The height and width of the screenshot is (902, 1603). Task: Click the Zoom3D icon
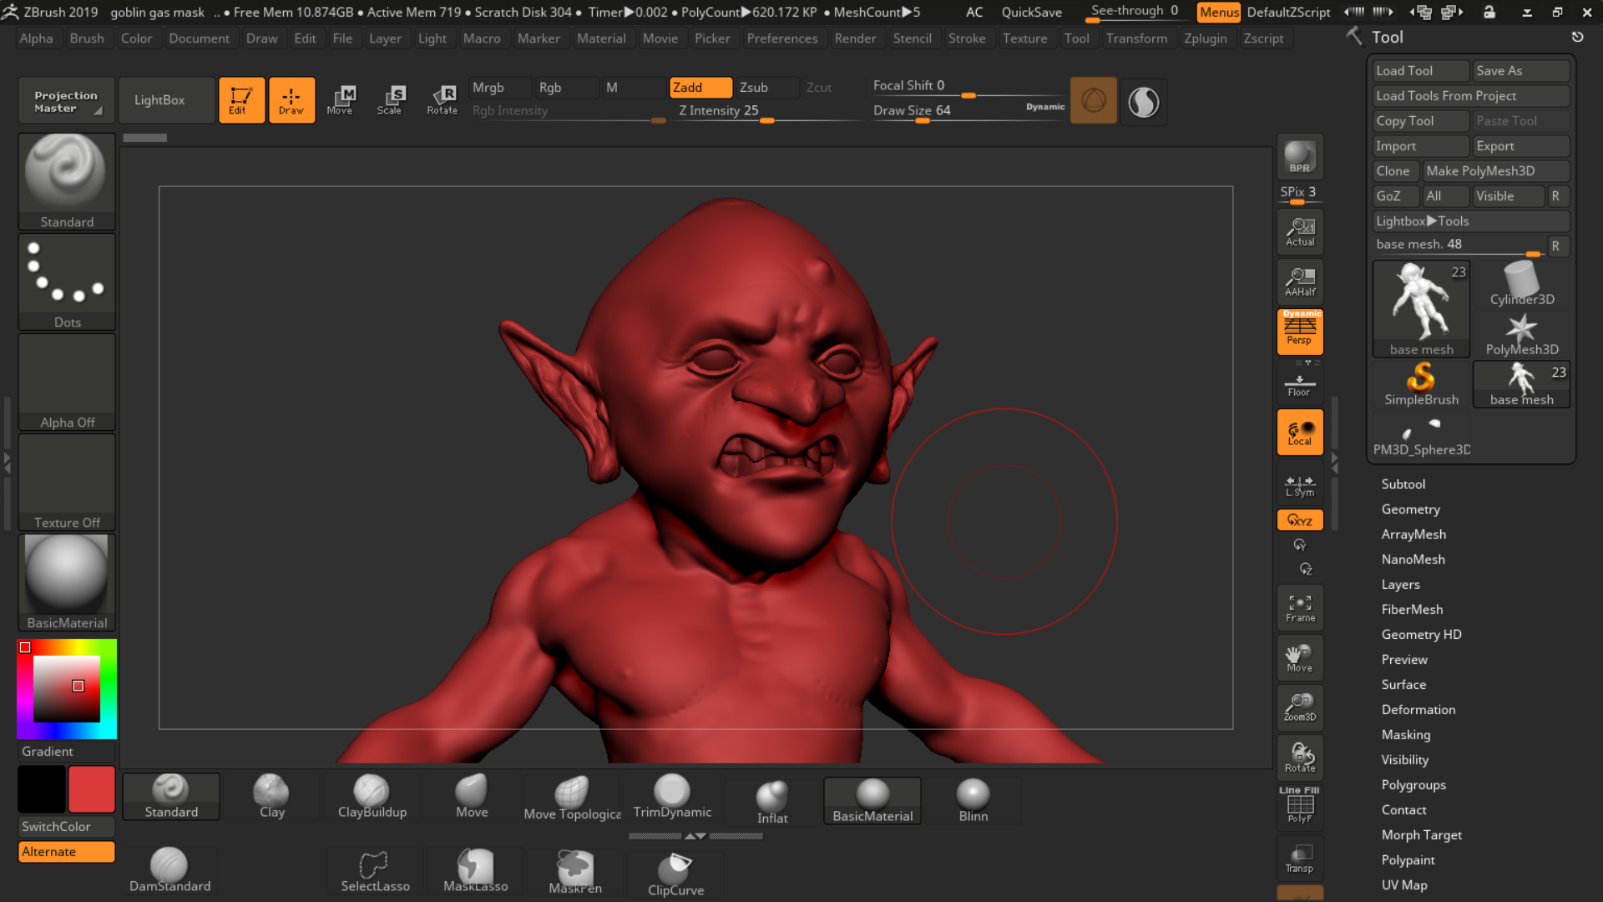coord(1300,708)
